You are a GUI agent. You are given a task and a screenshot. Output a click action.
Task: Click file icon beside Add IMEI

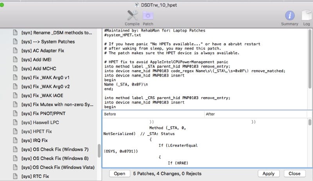[x=15, y=59]
